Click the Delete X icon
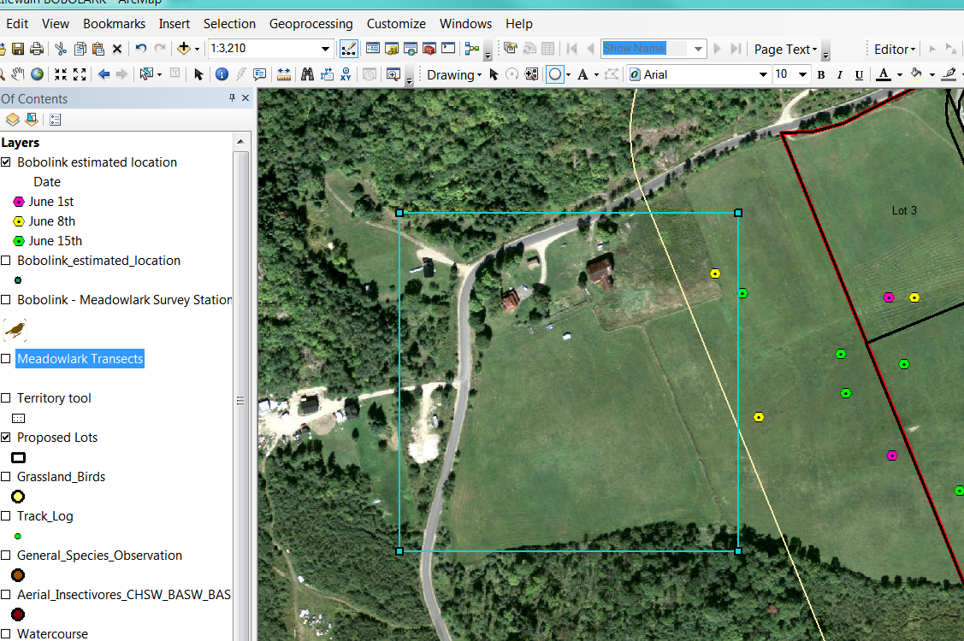Viewport: 964px width, 641px height. point(117,49)
